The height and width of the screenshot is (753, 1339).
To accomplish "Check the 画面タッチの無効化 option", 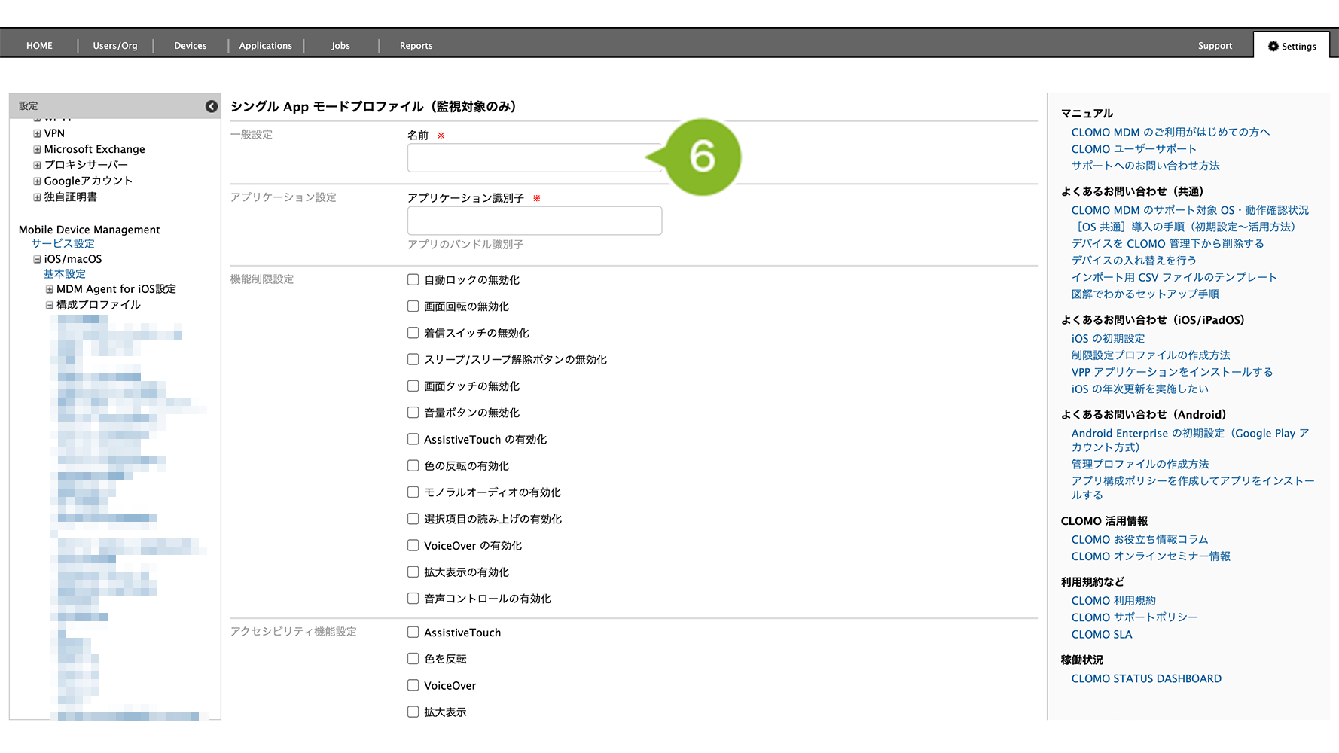I will (x=413, y=386).
